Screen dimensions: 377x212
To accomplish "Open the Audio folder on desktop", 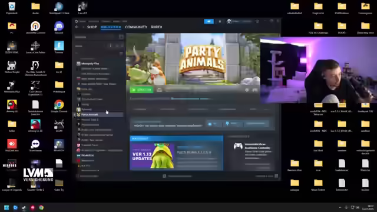I will click(35, 8).
